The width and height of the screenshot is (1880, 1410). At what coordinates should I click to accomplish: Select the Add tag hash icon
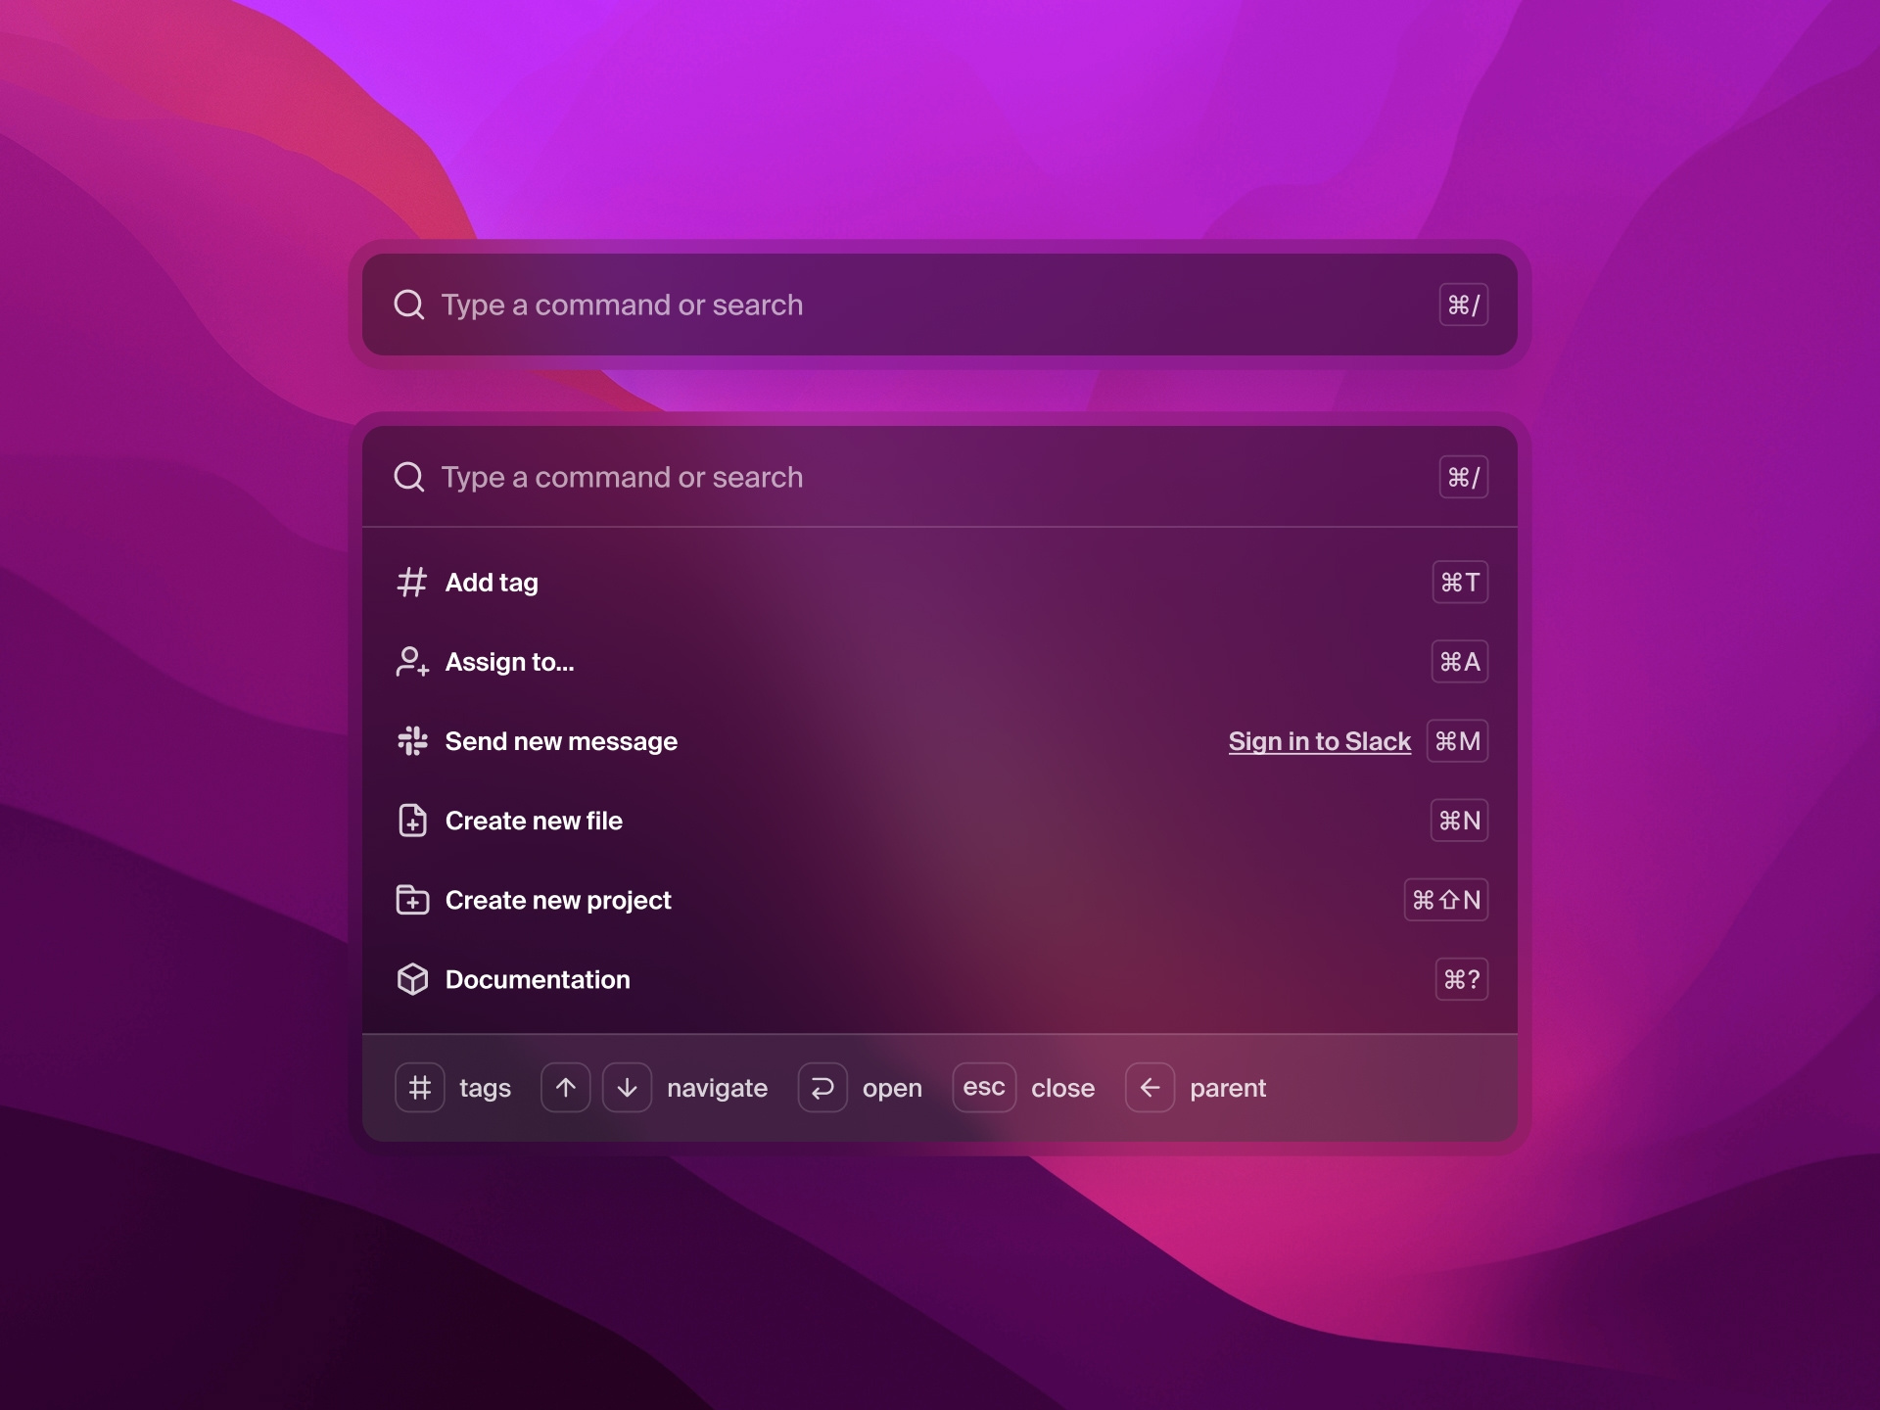[413, 583]
